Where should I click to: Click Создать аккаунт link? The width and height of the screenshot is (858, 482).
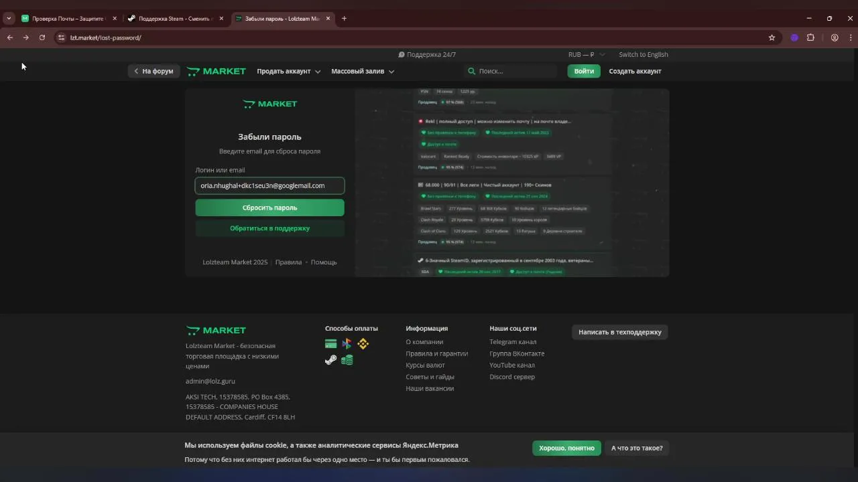click(x=635, y=71)
